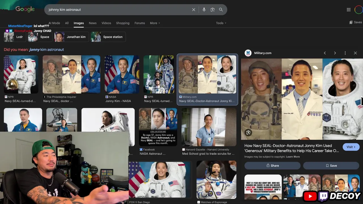
Task: Click 'Med School grad to trade scrubs' caption
Action: click(208, 154)
